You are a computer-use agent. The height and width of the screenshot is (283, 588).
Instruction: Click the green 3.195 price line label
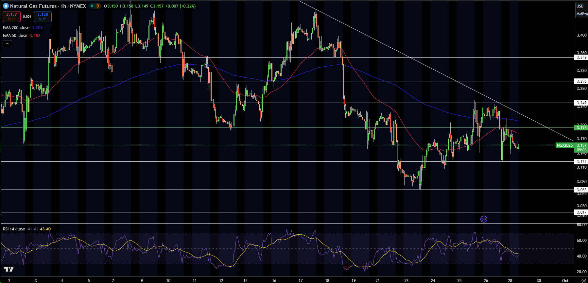[x=581, y=128]
